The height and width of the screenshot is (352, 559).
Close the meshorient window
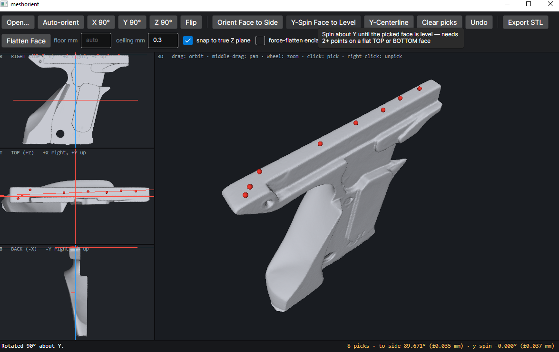550,4
